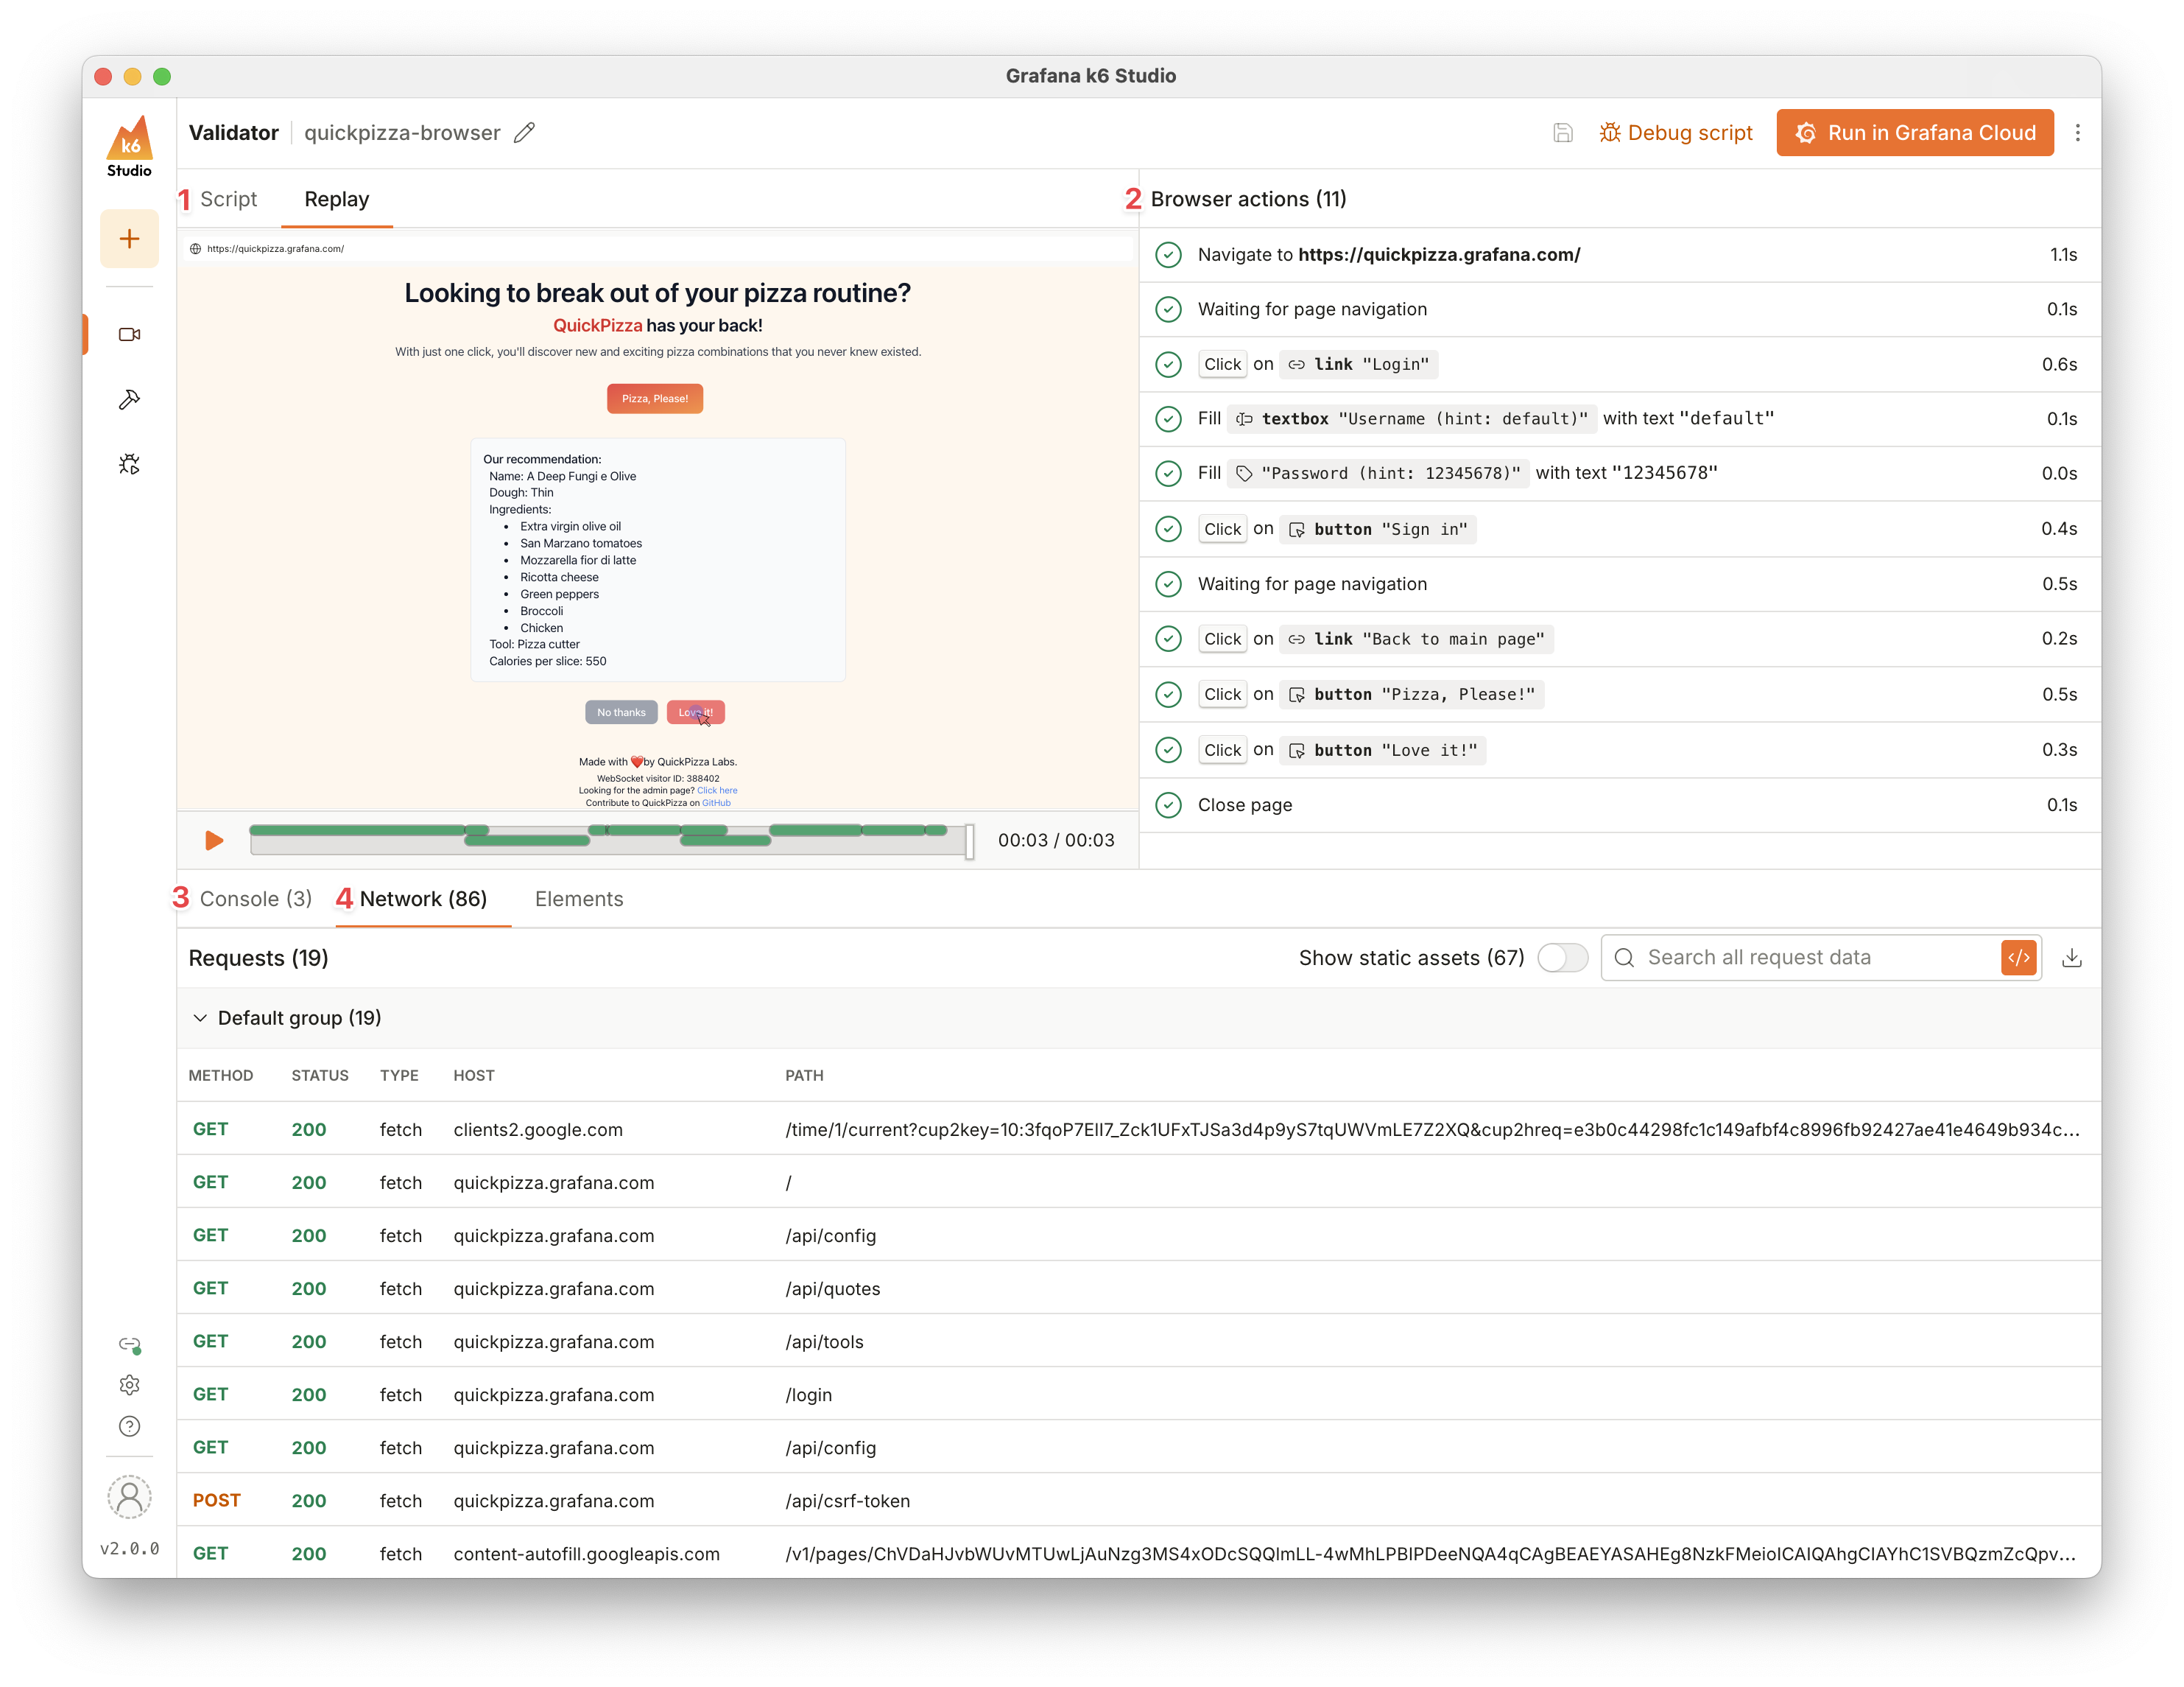
Task: Click the magnifier icon in search box
Action: point(1624,958)
